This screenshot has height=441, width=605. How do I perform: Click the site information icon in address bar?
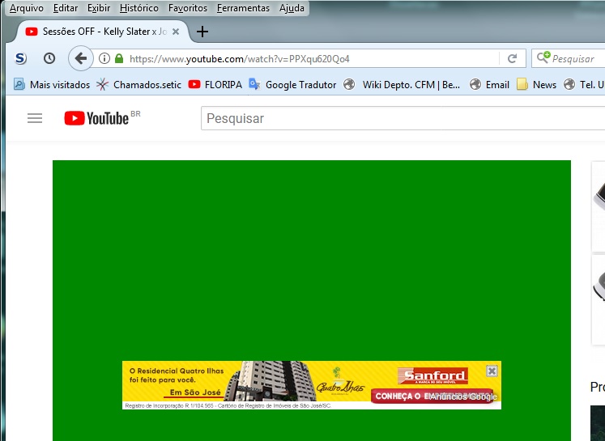click(x=104, y=58)
